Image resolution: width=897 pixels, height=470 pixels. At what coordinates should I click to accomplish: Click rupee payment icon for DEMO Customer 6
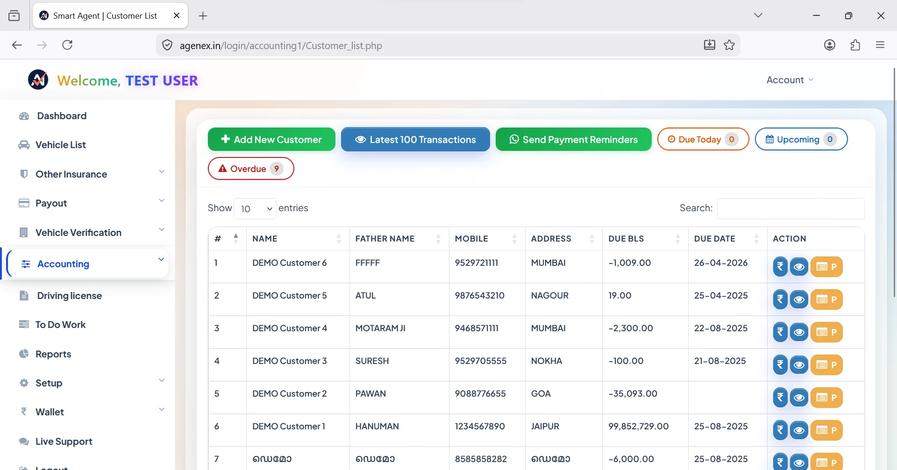pyautogui.click(x=780, y=267)
